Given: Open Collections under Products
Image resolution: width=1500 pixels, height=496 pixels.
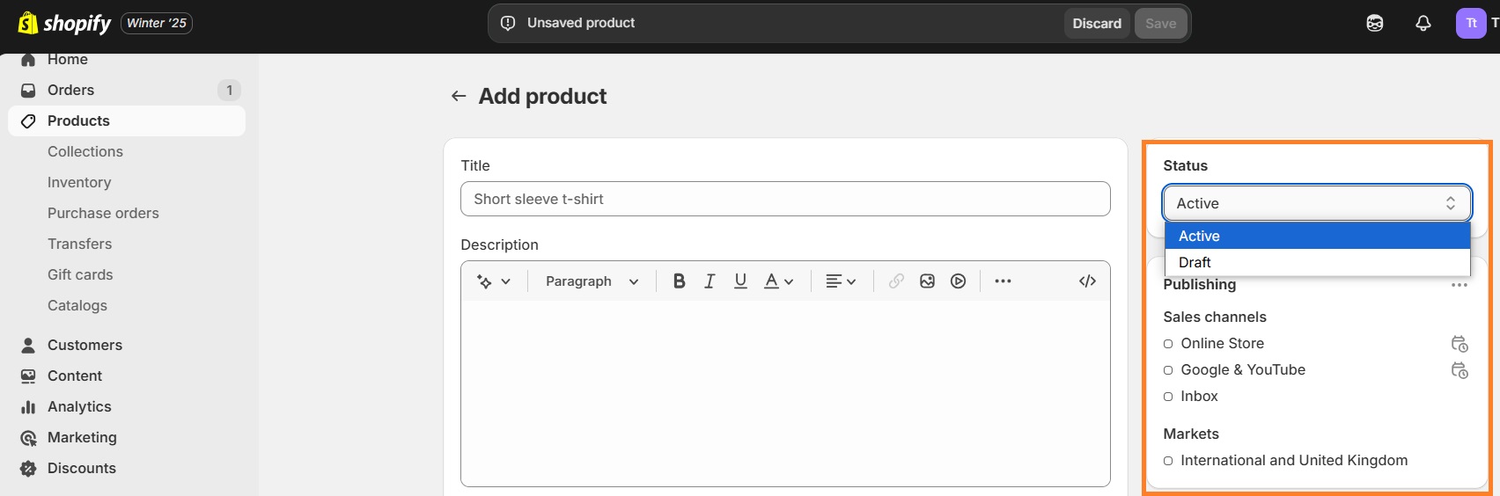Looking at the screenshot, I should [85, 151].
